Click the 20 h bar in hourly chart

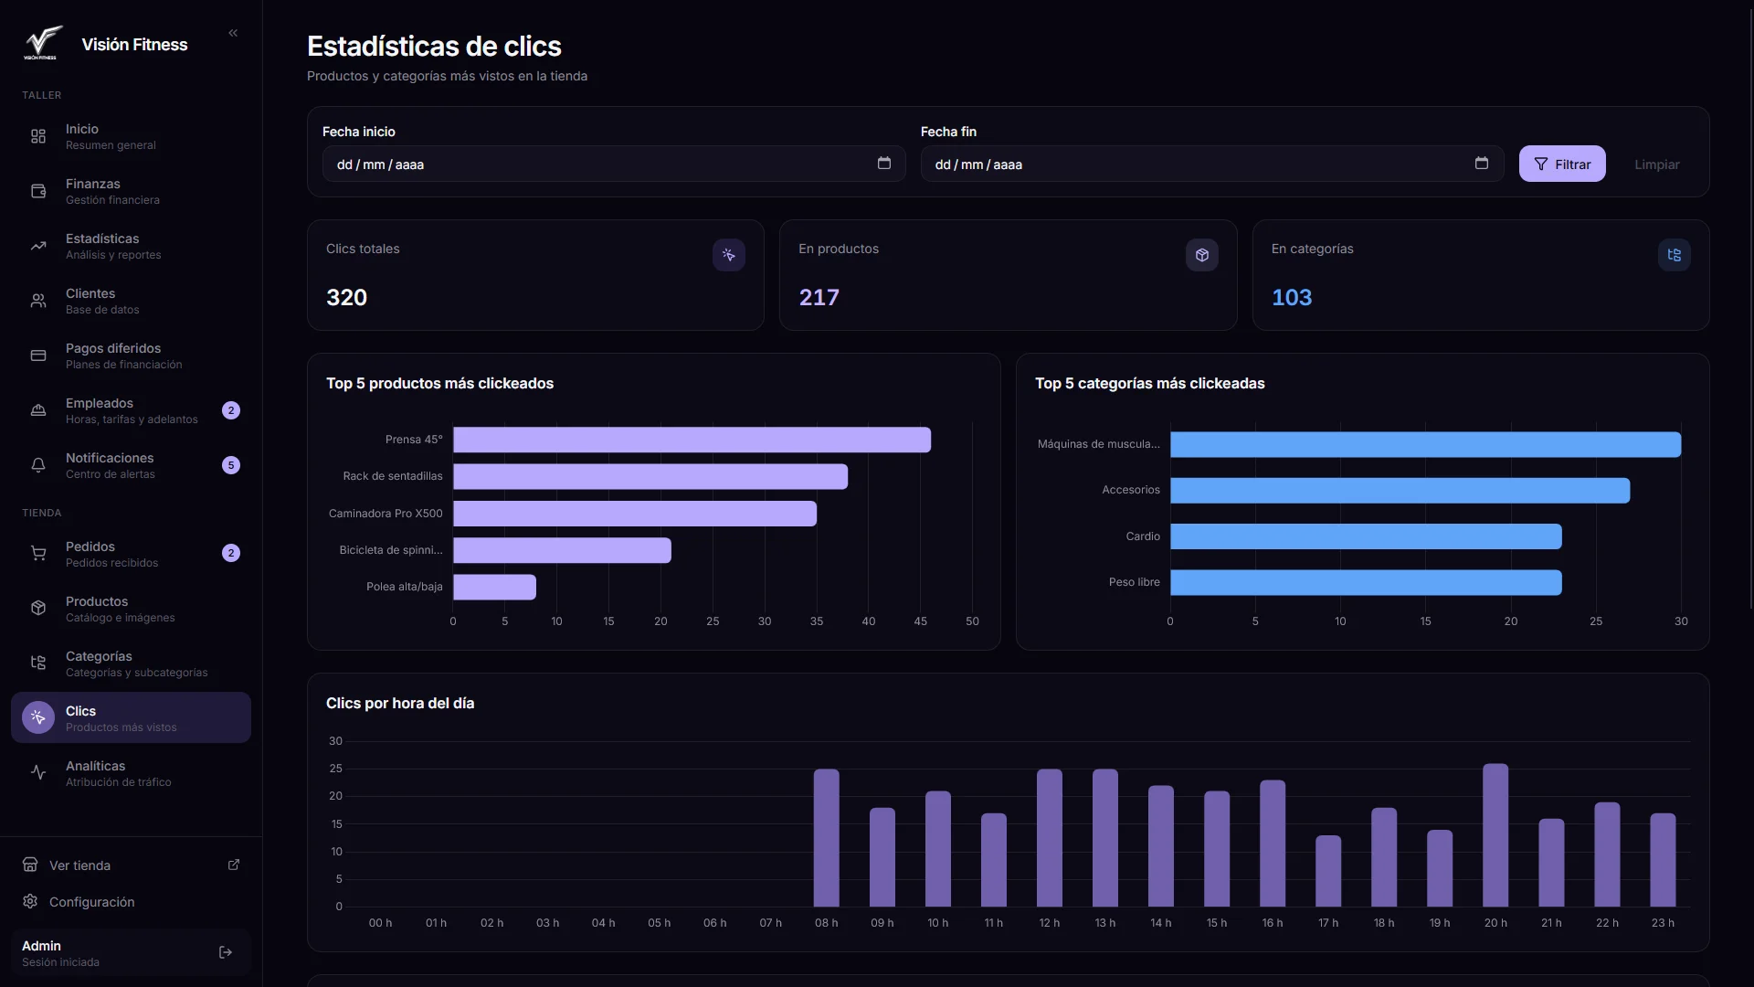(x=1495, y=835)
